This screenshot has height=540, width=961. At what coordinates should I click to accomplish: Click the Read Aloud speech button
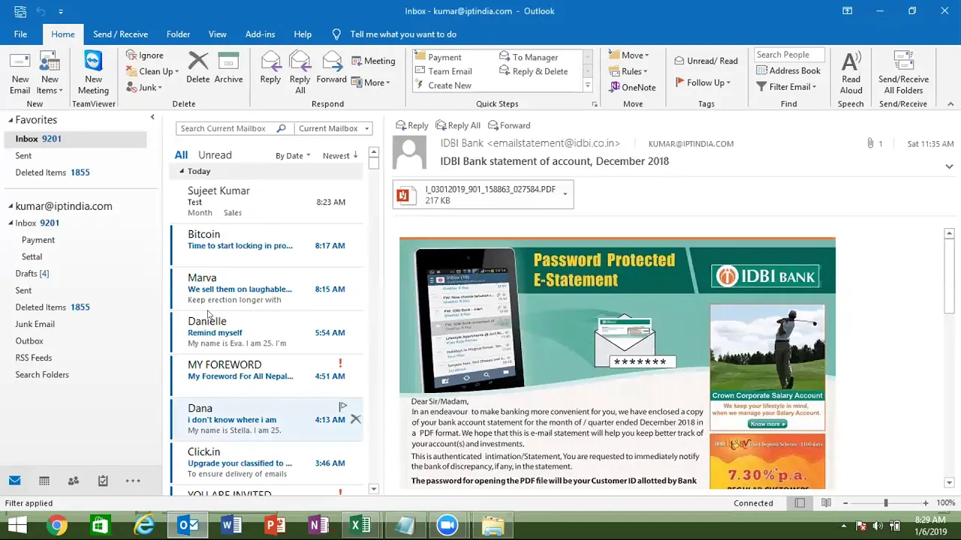(851, 73)
